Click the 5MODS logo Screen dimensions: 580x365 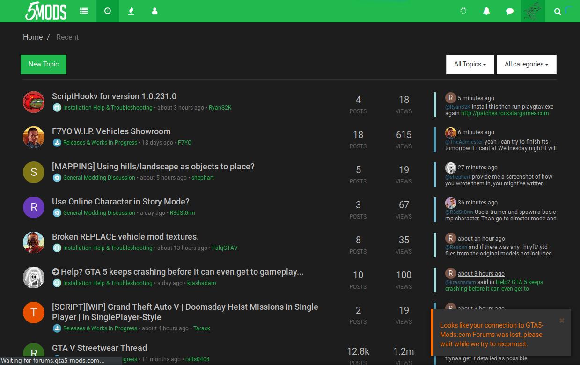45,11
